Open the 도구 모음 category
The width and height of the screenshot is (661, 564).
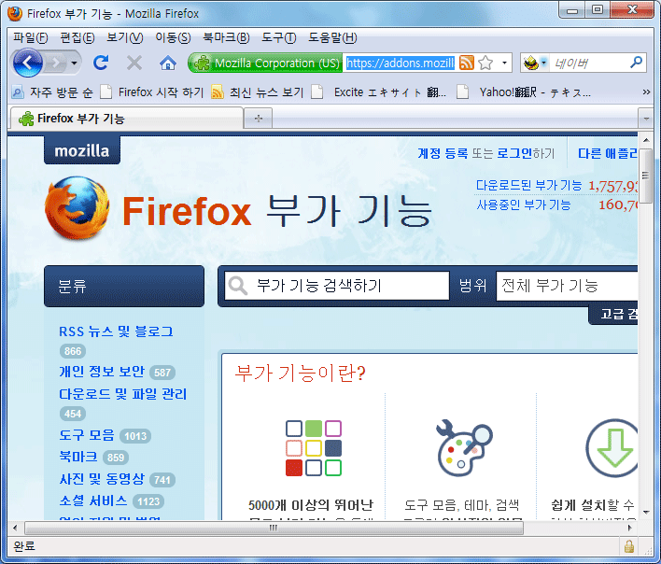(87, 434)
